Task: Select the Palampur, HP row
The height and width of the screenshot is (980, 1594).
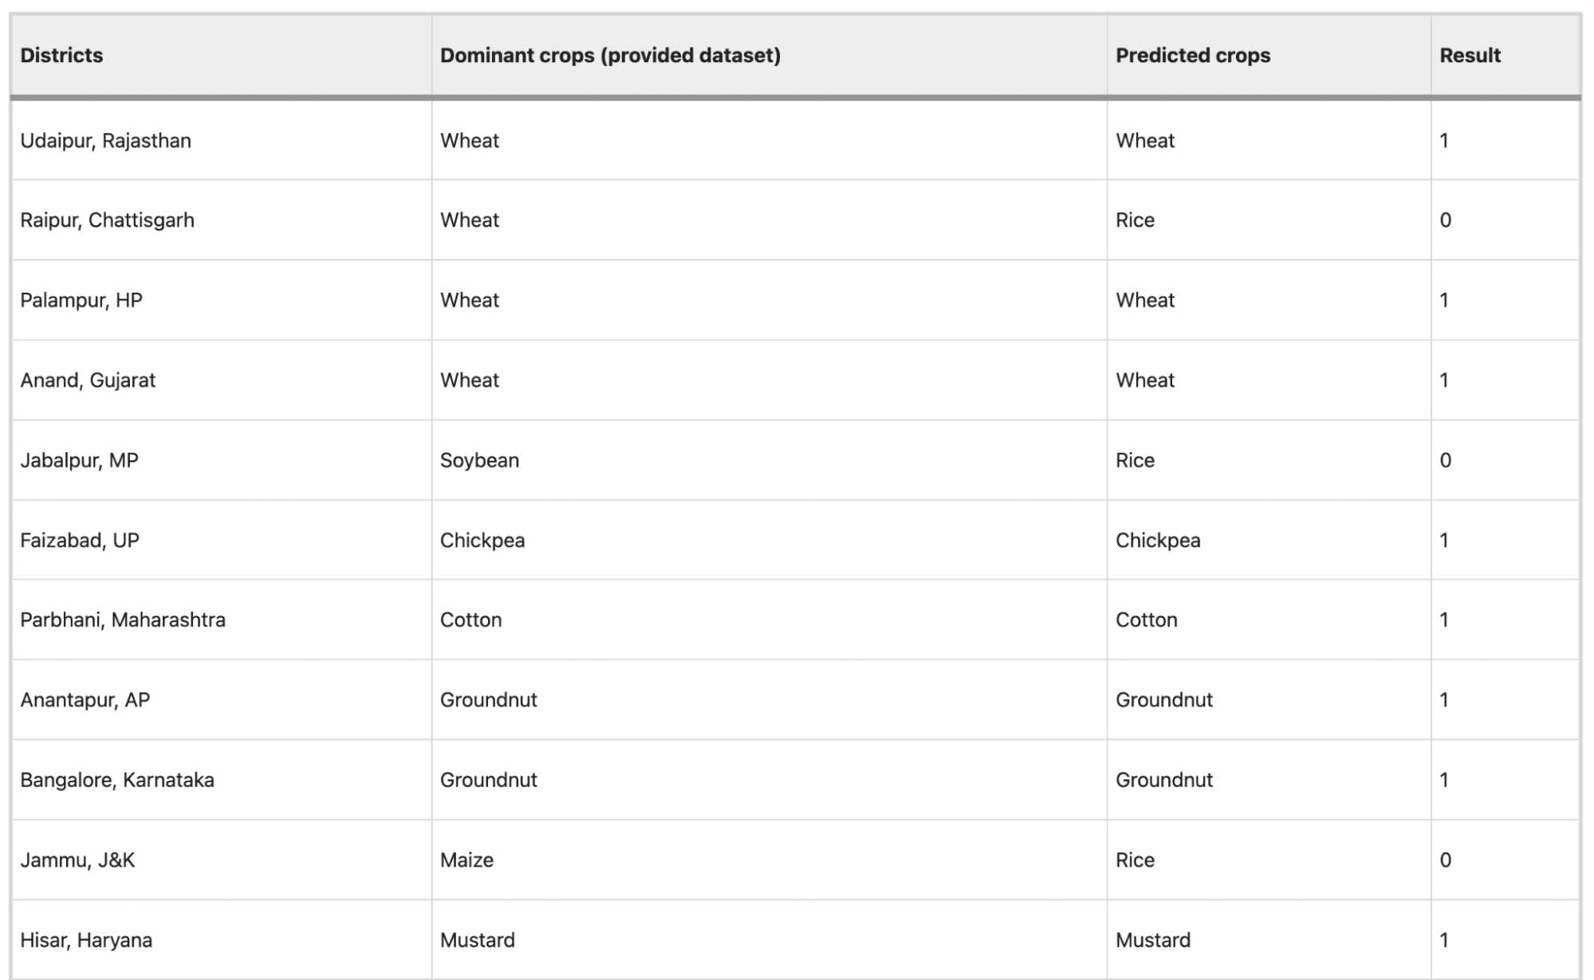Action: (795, 300)
